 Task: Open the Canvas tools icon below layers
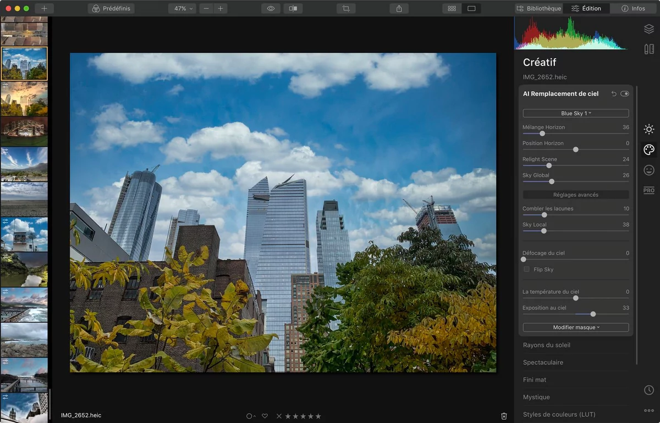(x=649, y=49)
